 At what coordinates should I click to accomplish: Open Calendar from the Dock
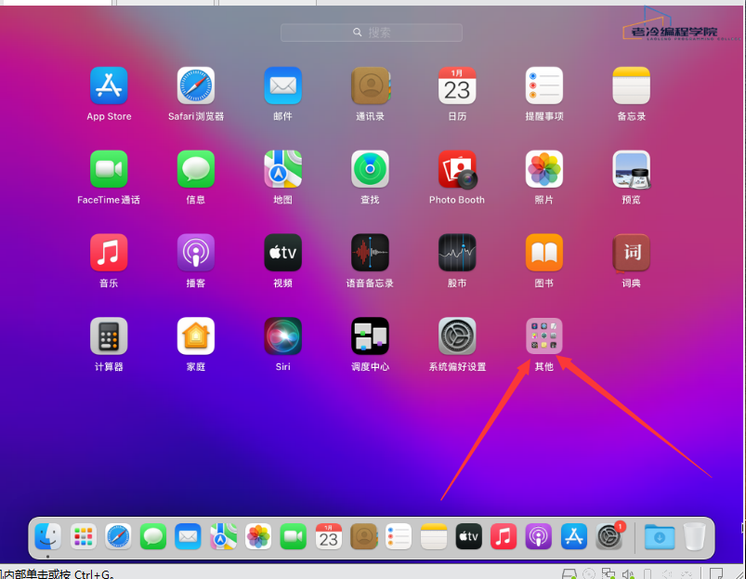tap(328, 536)
